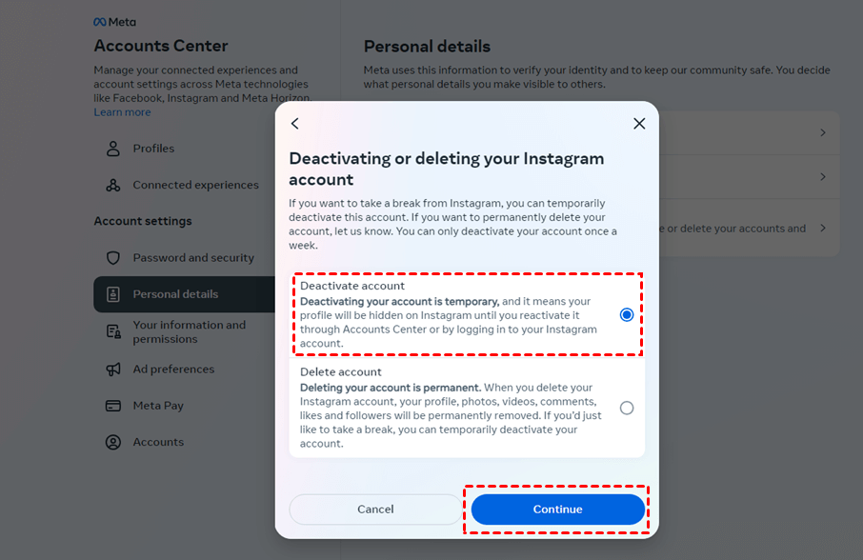Click the Accounts circle-person icon
The image size is (863, 560).
pos(113,442)
